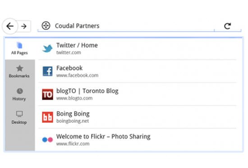This screenshot has width=248, height=168.
Task: Open the Facebook page result
Action: point(137,71)
